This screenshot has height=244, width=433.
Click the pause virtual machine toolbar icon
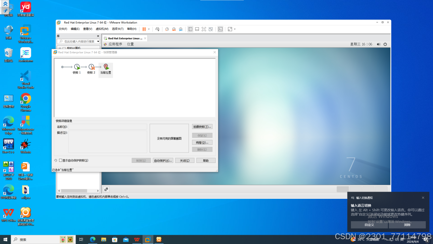point(144,29)
